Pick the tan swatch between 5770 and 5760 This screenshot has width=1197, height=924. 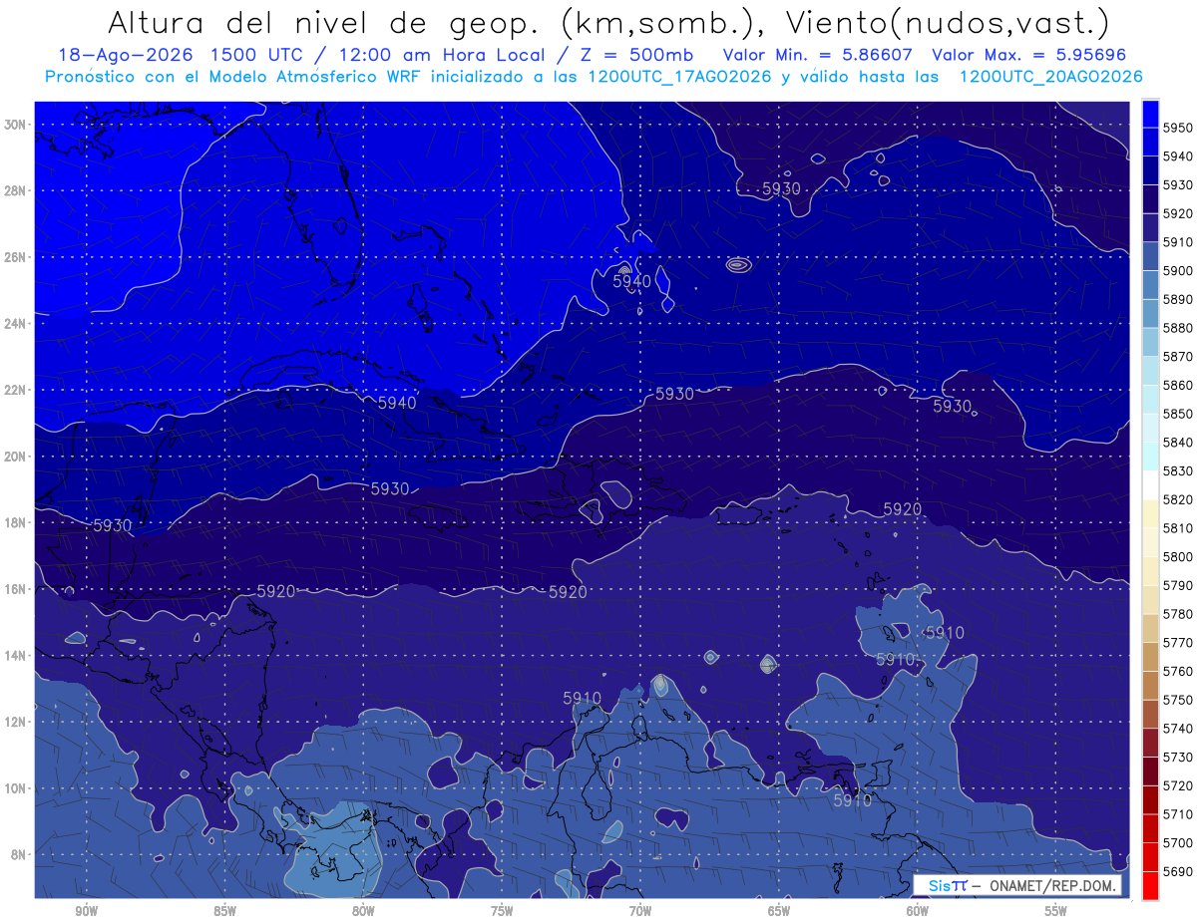coord(1150,657)
